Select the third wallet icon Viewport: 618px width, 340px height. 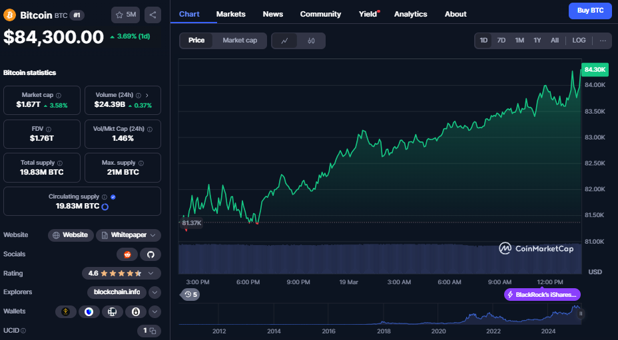point(113,311)
